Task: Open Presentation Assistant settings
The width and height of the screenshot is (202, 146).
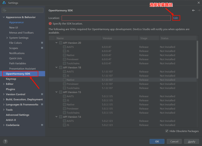Action: (22, 69)
